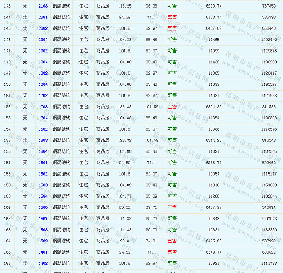Click the 1703 room link
Image resolution: width=283 pixels, height=273 pixels.
[x=43, y=107]
